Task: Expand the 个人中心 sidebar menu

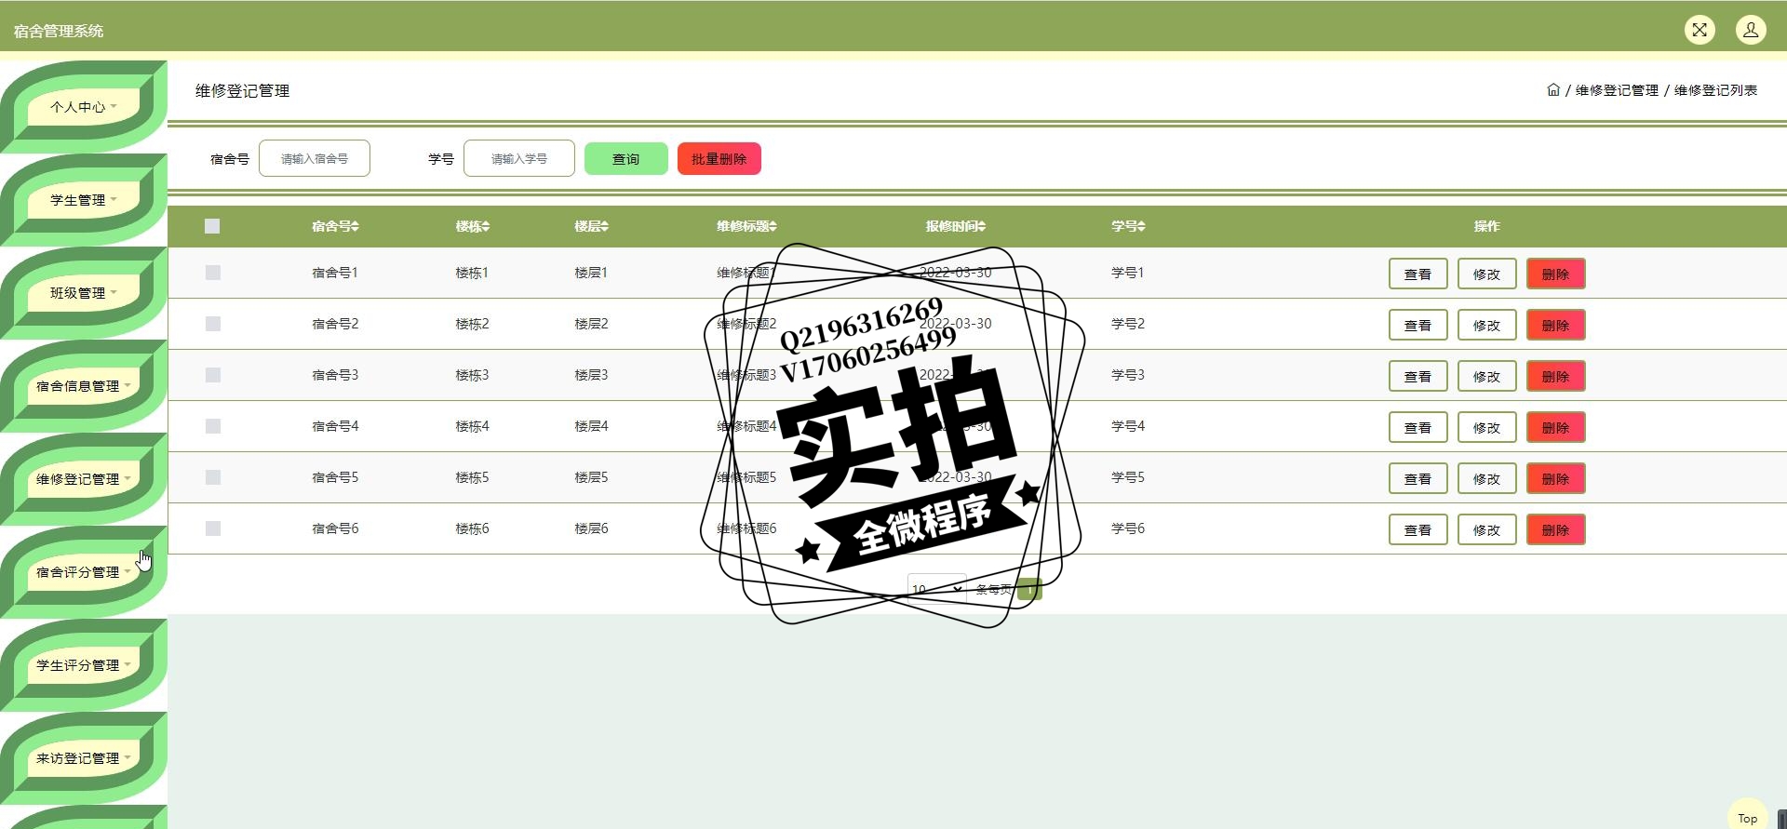Action: tap(84, 107)
